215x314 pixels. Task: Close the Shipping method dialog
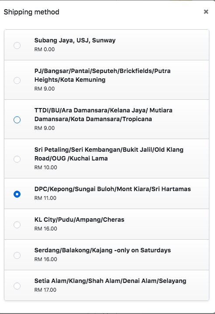206,12
